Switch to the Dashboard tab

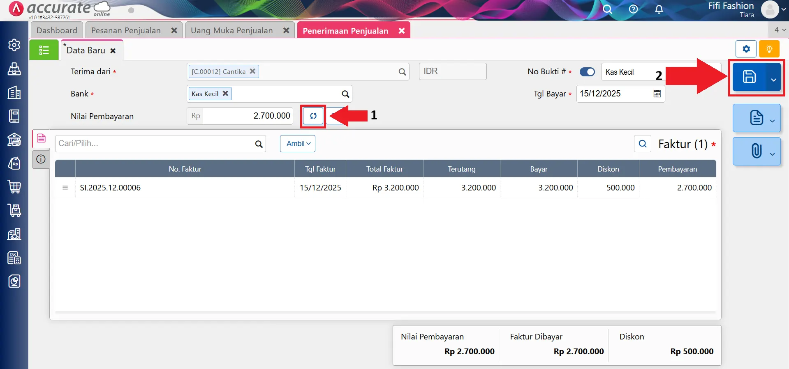pyautogui.click(x=57, y=31)
